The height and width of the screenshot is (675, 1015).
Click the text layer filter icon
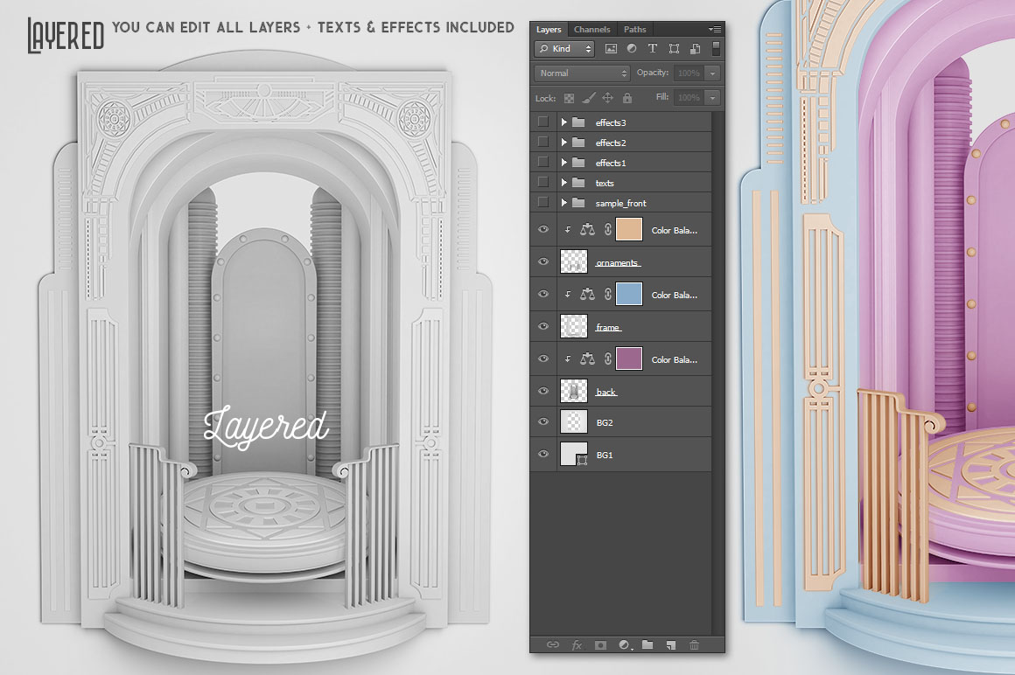653,49
